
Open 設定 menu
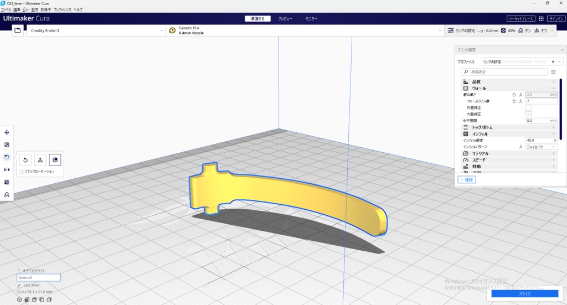pos(35,10)
